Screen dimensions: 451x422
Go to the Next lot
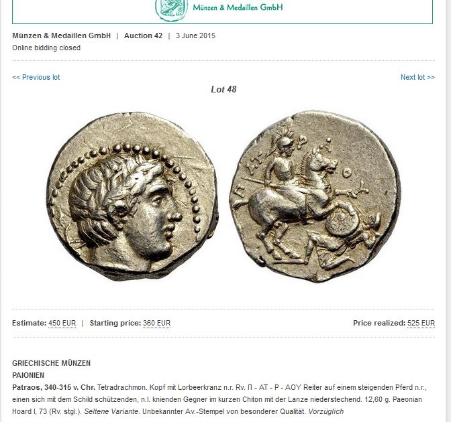tap(417, 77)
